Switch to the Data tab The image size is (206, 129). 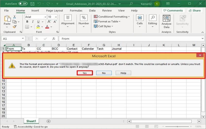[x=92, y=11]
